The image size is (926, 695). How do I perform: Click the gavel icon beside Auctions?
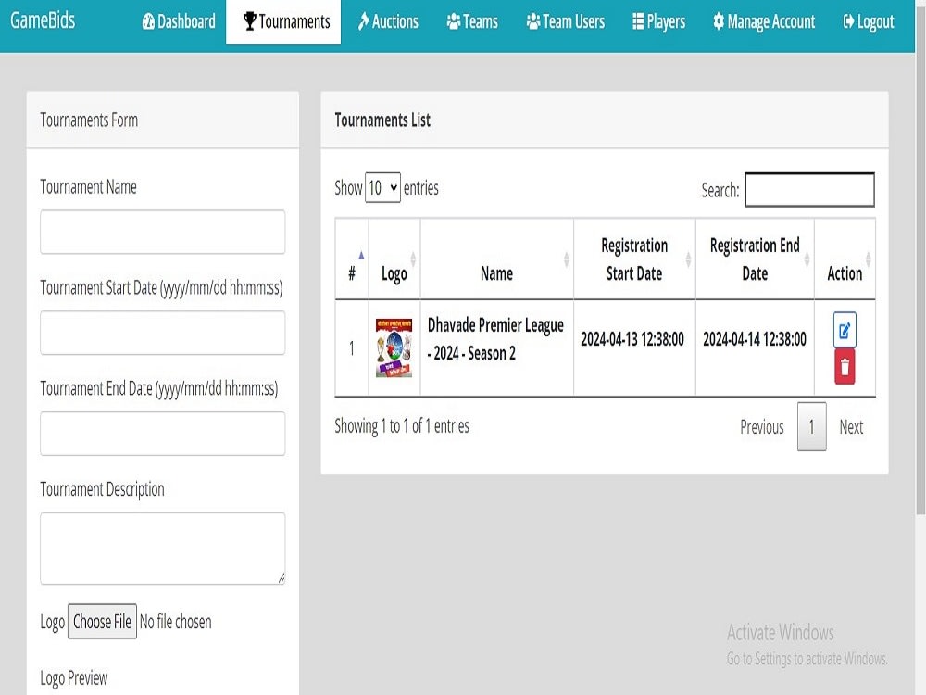pyautogui.click(x=363, y=21)
